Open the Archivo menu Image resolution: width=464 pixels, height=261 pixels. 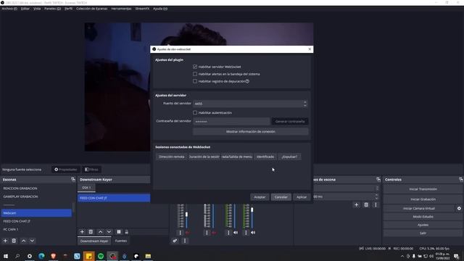pyautogui.click(x=9, y=9)
